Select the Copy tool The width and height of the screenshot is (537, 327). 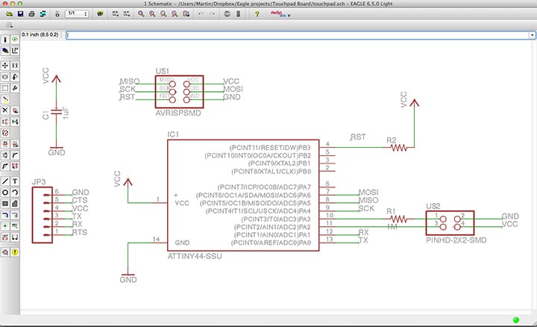pyautogui.click(x=15, y=66)
